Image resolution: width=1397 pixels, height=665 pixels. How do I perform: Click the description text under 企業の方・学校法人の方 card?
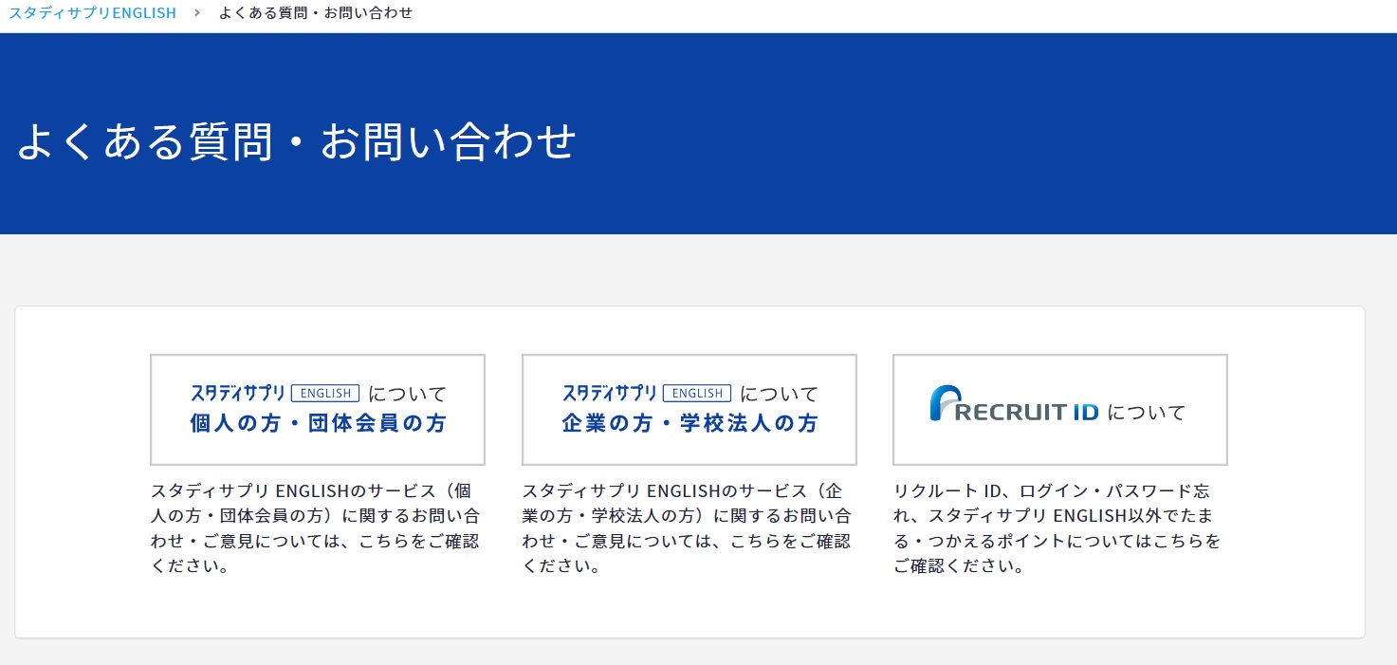688,529
